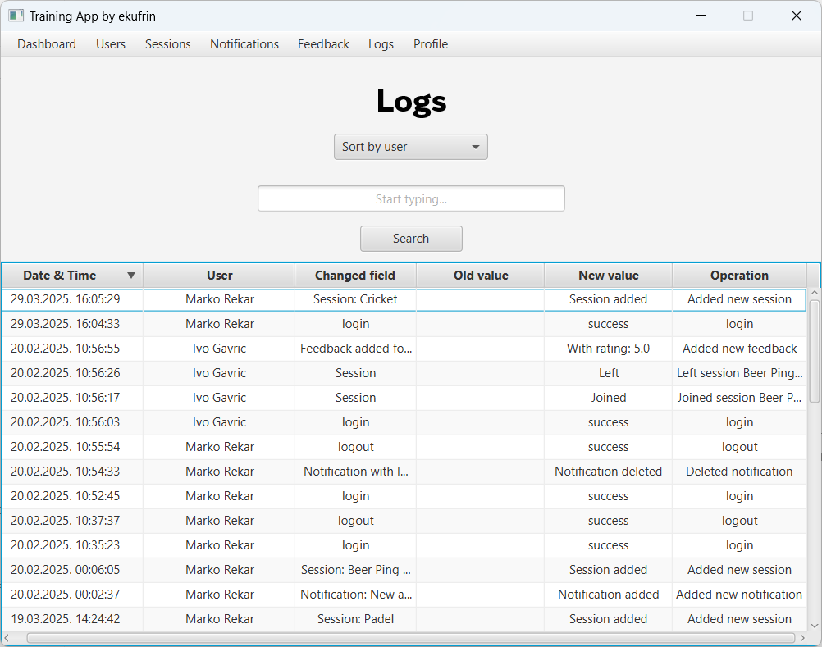This screenshot has height=647, width=822.
Task: Click the 'Joined session Beer P...' cell
Action: pyautogui.click(x=739, y=398)
